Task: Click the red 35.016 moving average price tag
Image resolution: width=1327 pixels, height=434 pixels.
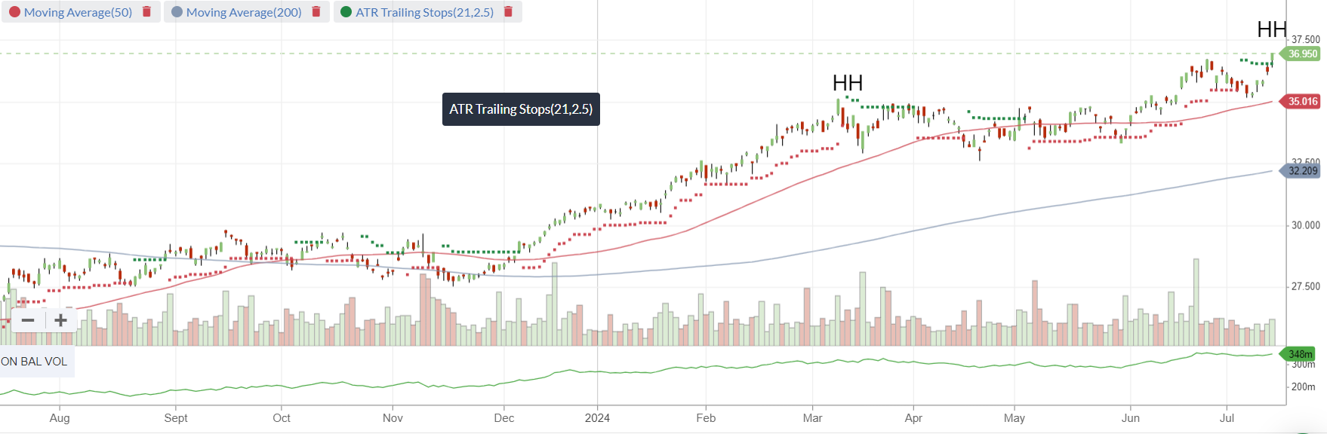Action: pyautogui.click(x=1302, y=101)
